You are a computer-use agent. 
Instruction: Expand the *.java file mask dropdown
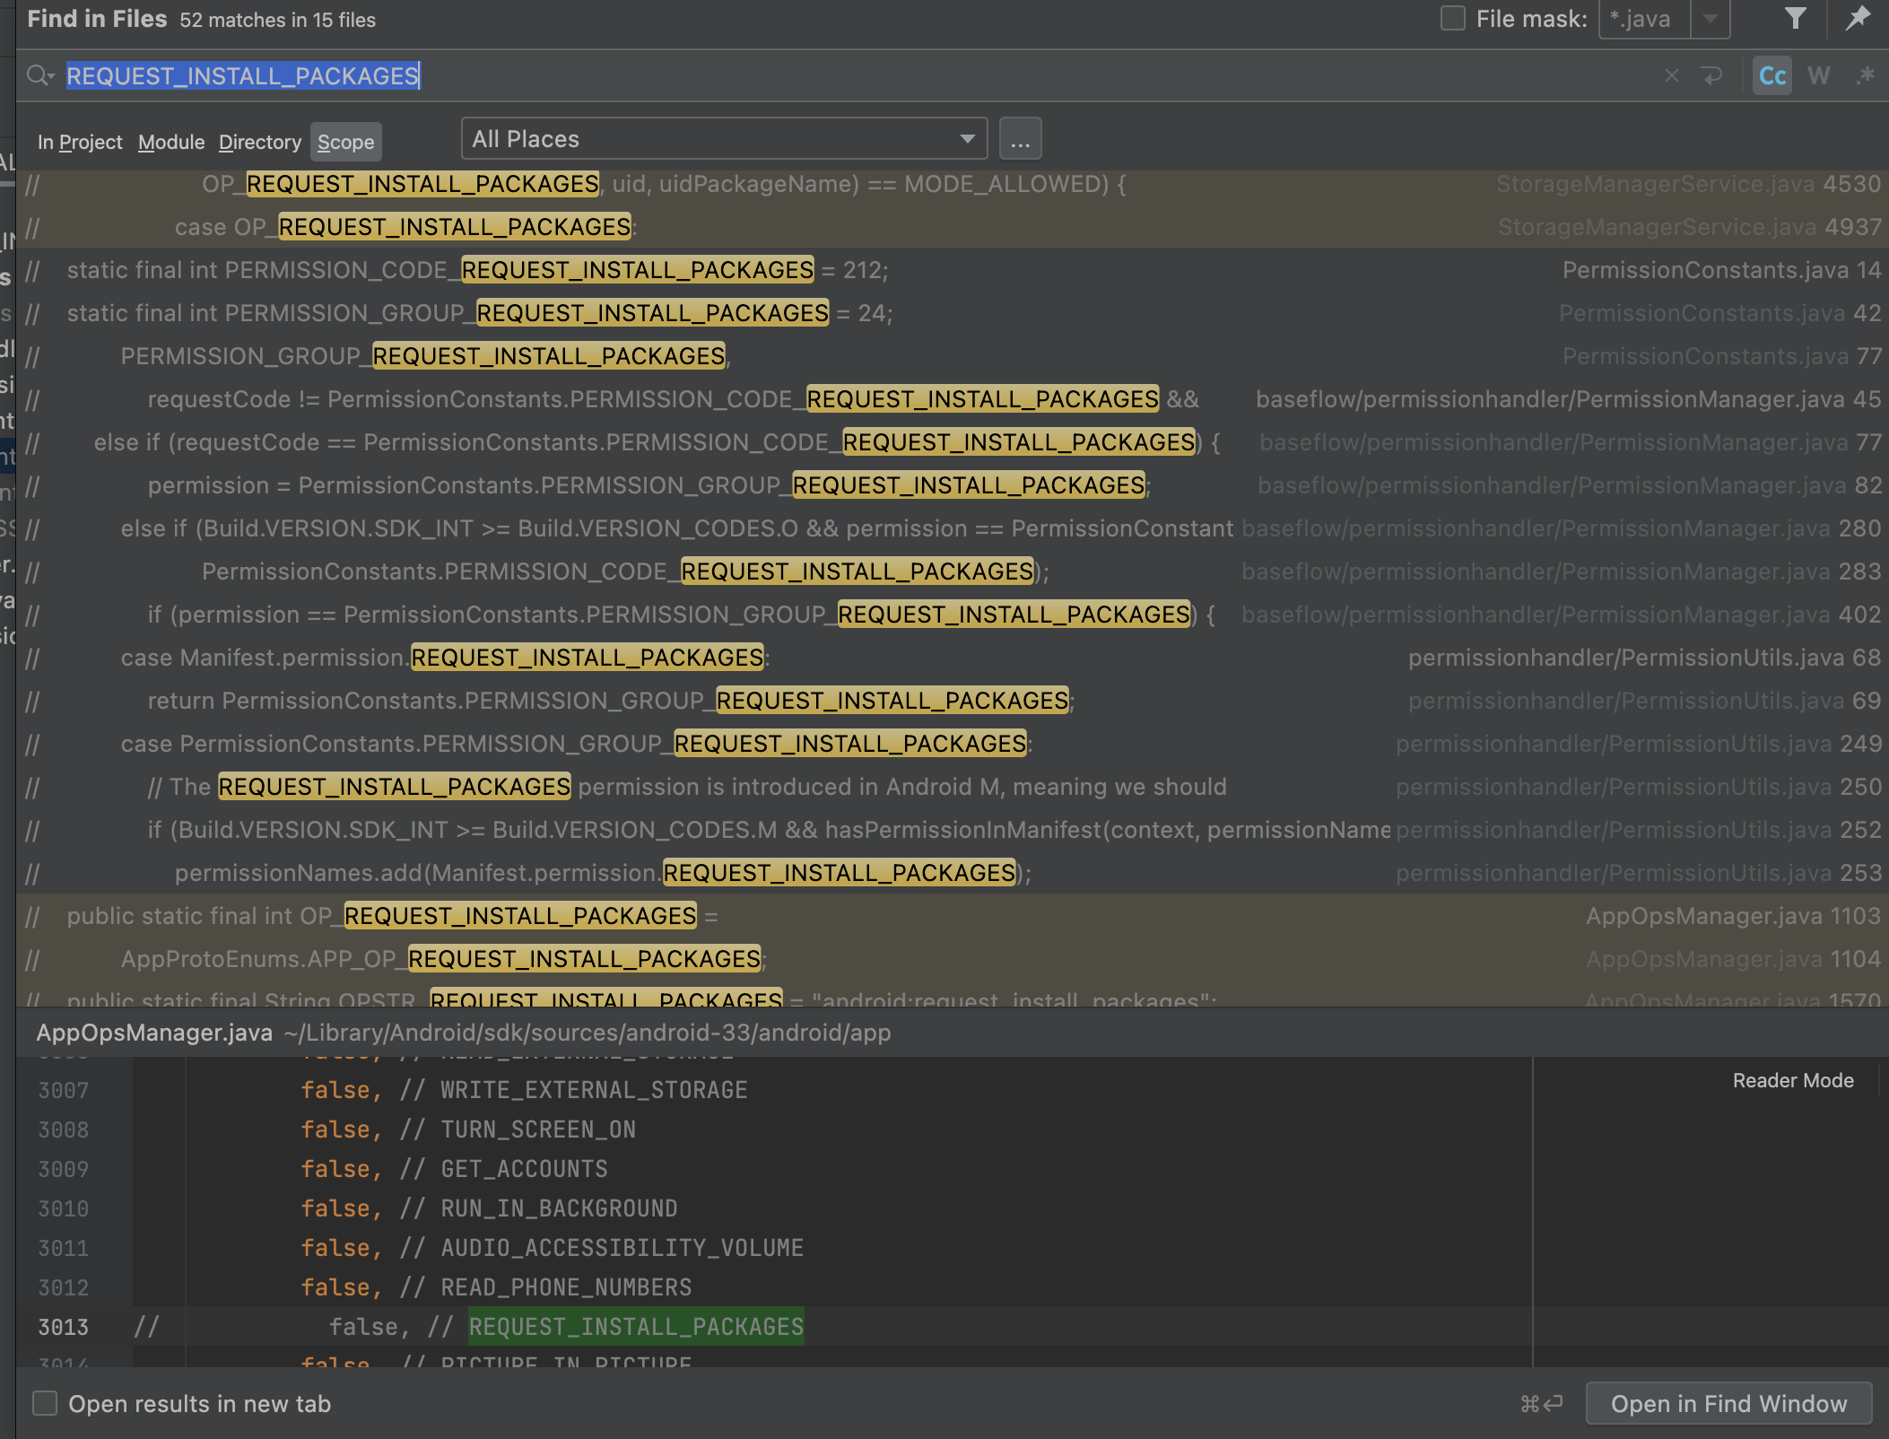[1710, 19]
